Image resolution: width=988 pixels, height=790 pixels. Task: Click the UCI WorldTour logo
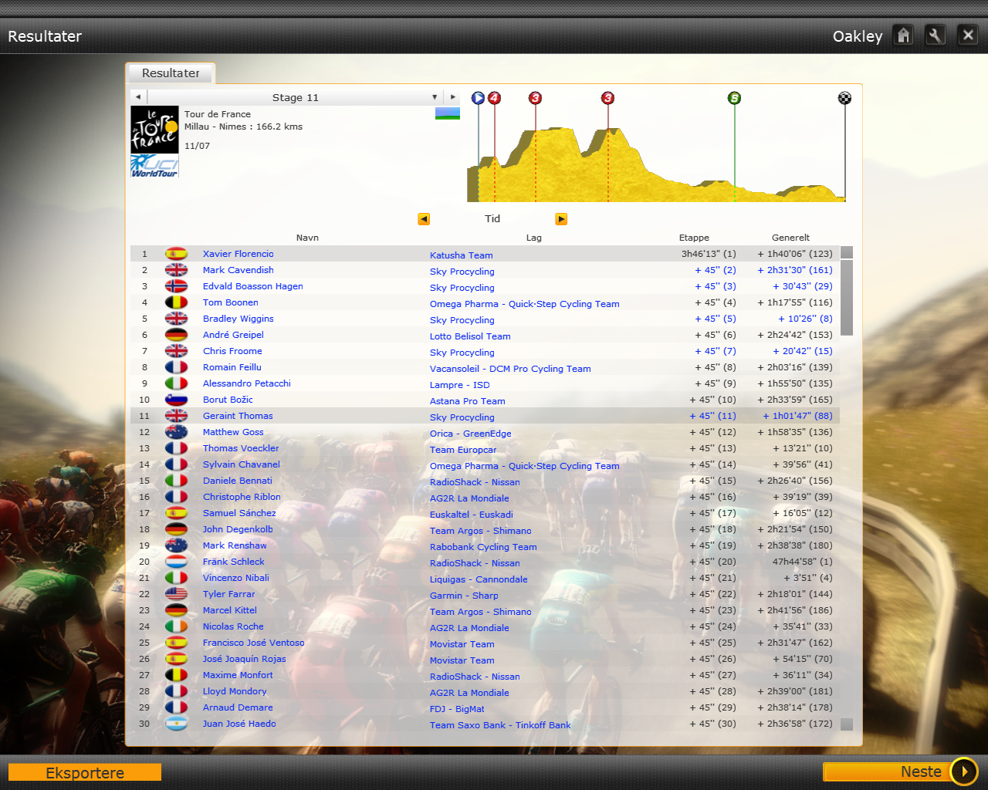[x=154, y=167]
